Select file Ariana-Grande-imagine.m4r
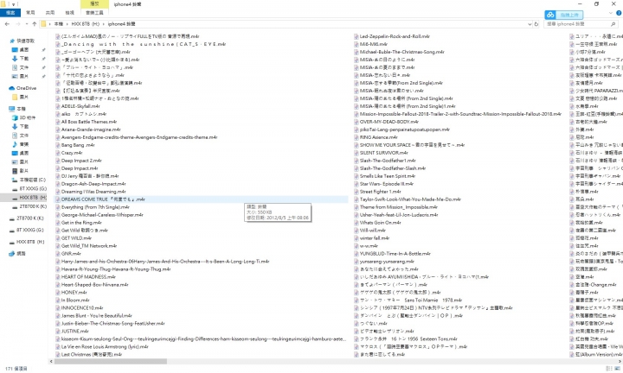 coord(91,130)
